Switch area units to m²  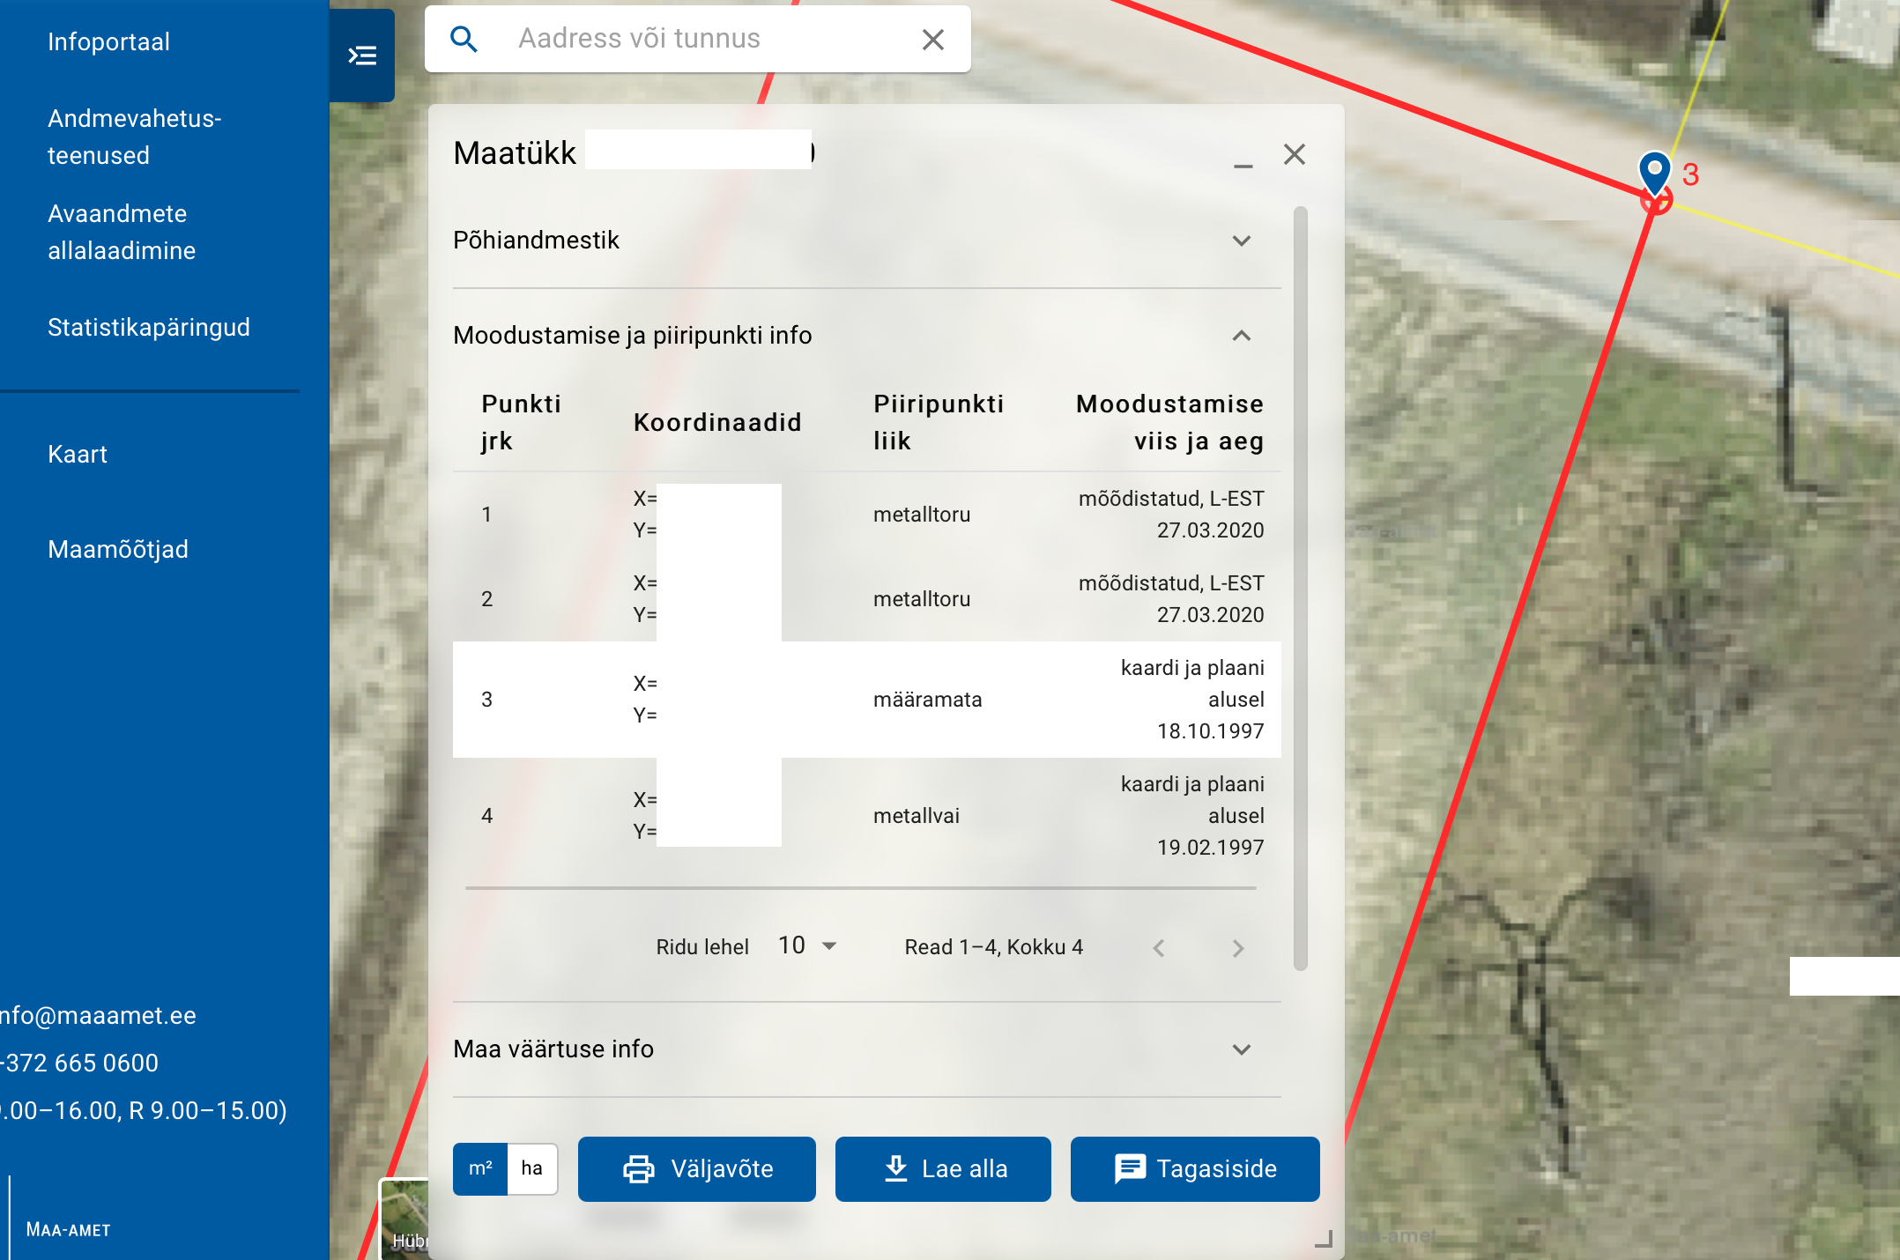(x=480, y=1168)
